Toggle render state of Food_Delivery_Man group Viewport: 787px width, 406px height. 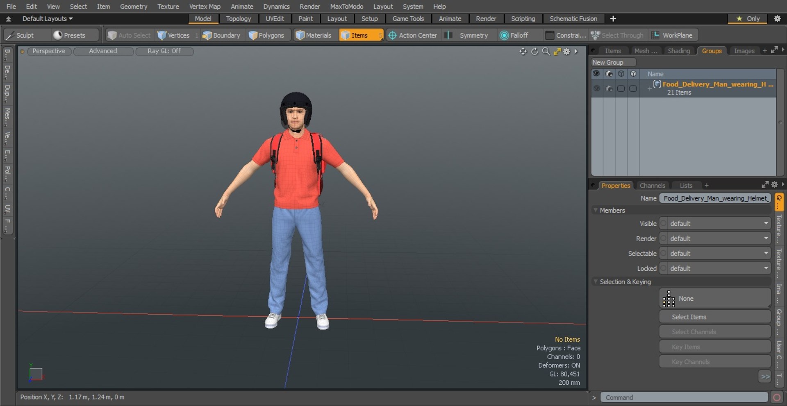609,88
